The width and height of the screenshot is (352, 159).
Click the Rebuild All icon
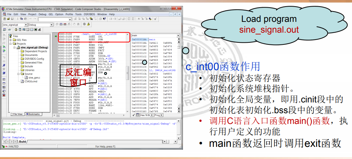[x=65, y=24]
